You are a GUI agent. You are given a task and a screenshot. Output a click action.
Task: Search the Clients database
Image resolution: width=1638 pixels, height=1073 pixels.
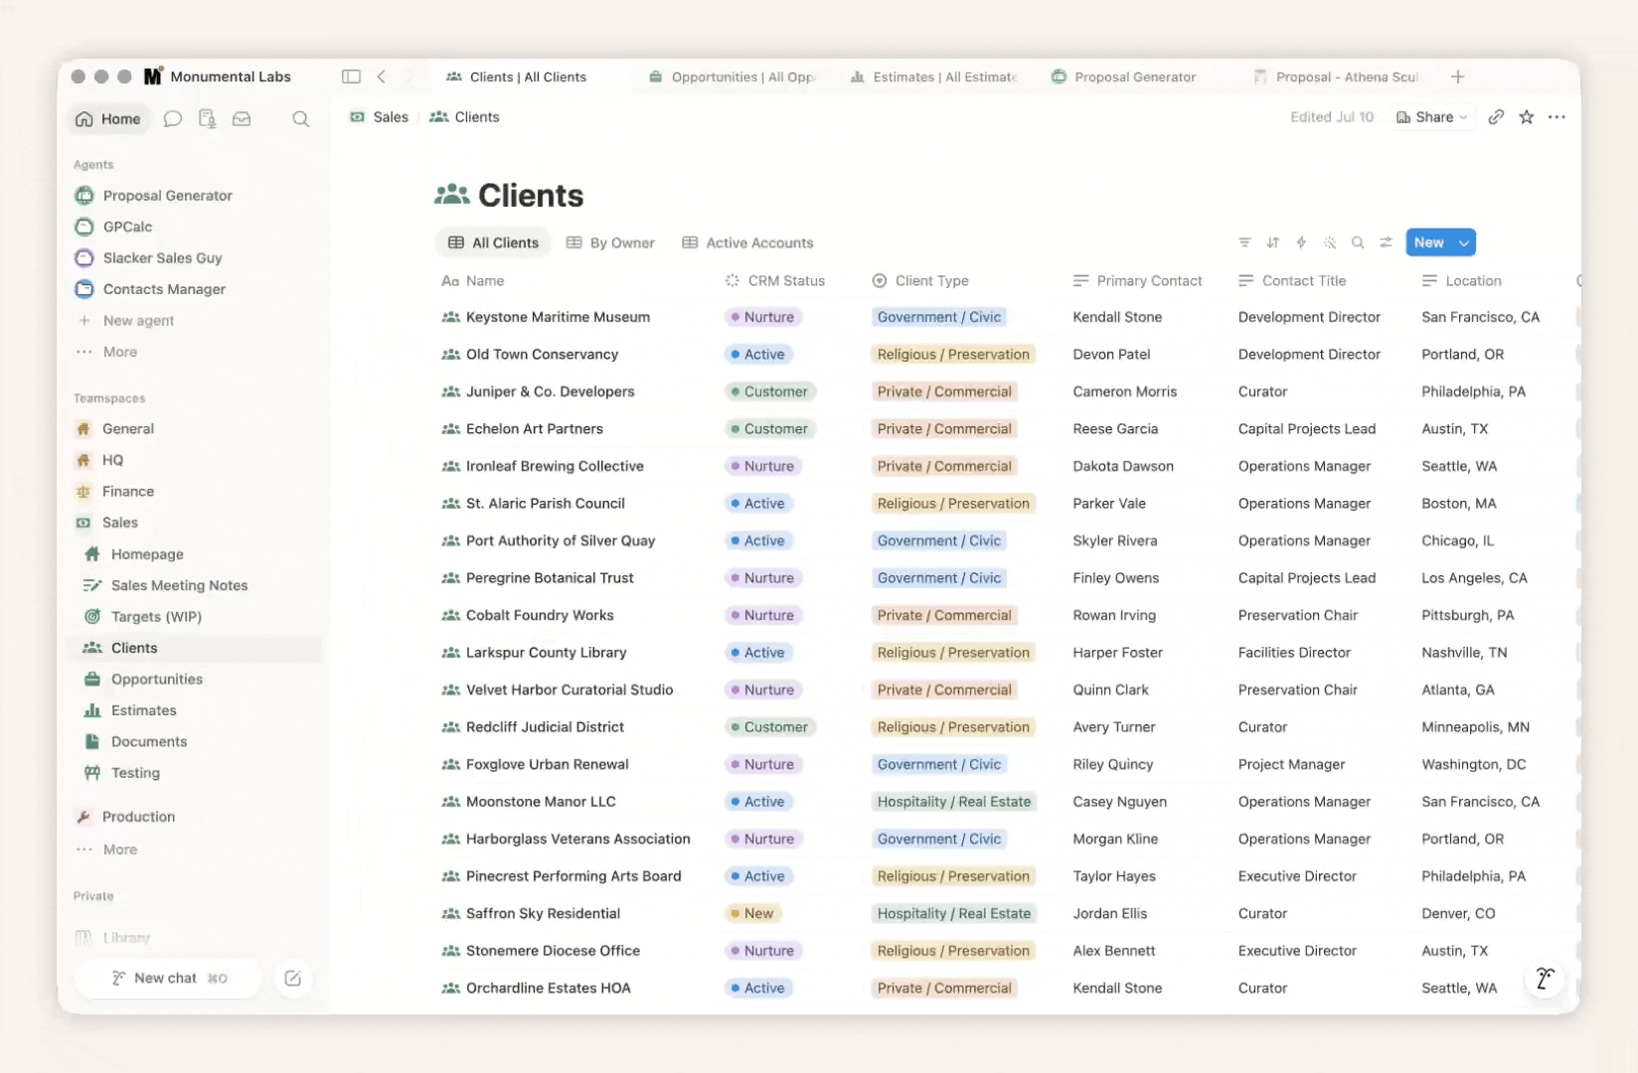tap(1358, 242)
